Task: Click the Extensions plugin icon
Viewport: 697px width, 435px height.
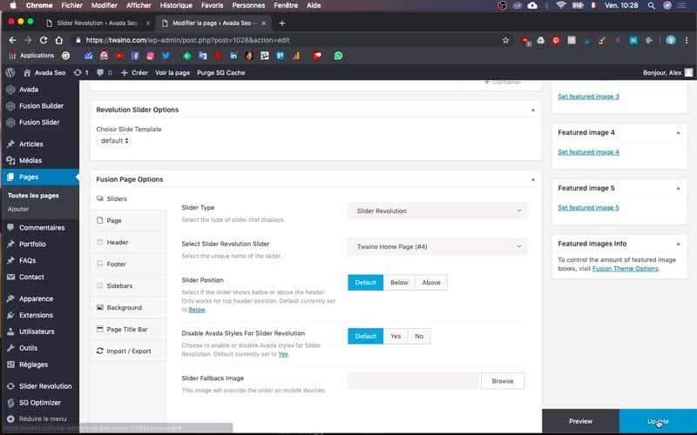Action: 10,315
